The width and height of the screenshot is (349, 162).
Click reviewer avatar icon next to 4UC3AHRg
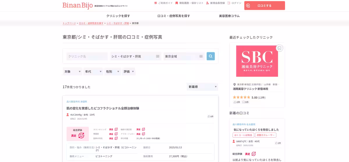coord(68,115)
